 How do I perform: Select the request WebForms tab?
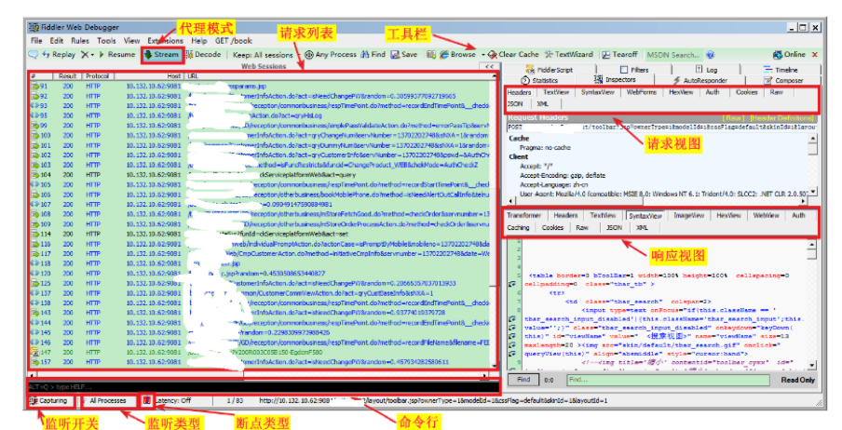[641, 92]
